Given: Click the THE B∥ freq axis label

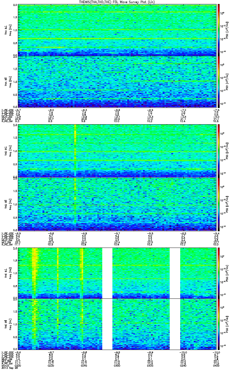Looking at the screenshot, I should (8, 324).
